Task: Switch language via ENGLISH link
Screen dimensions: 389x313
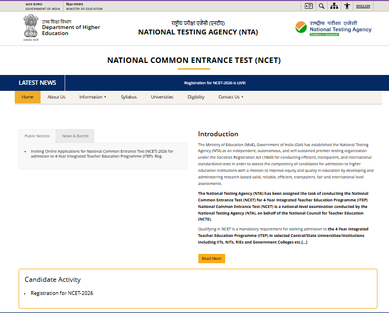Action: (x=363, y=6)
